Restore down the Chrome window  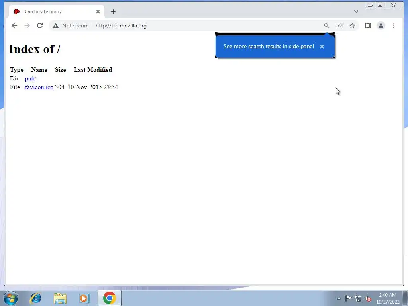pyautogui.click(x=380, y=5)
